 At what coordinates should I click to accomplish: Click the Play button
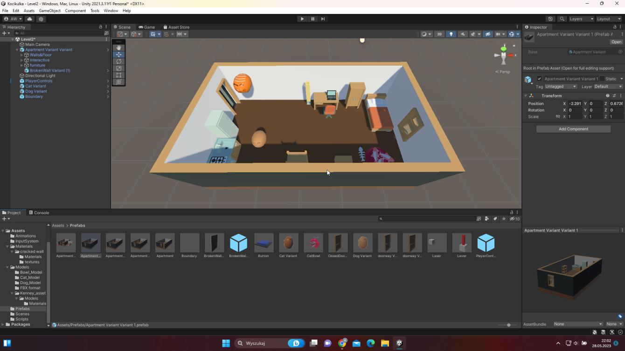[302, 19]
